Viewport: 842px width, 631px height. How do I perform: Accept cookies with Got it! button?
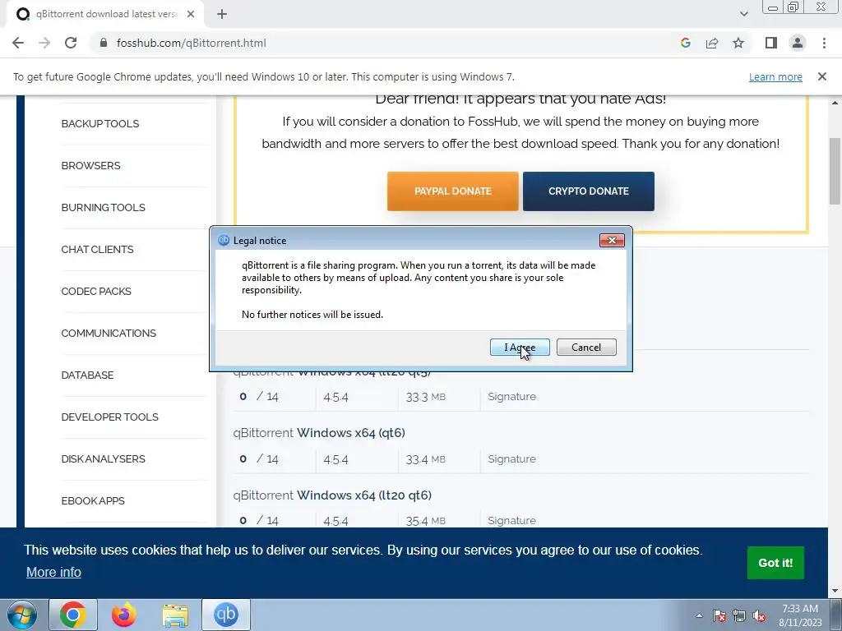click(x=775, y=562)
